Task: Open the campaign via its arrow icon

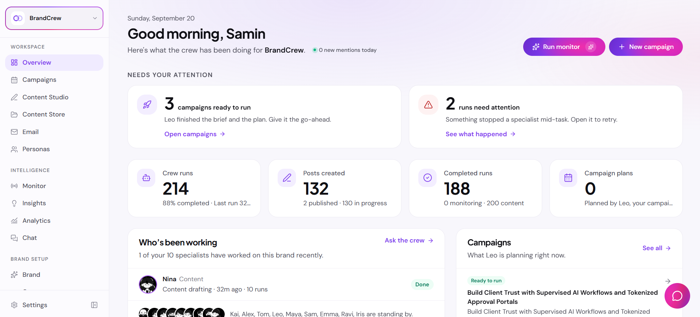Action: [x=667, y=281]
